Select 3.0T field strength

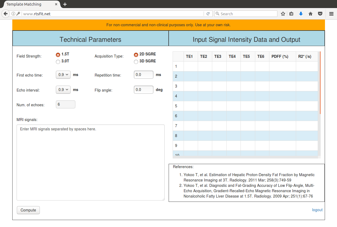click(x=58, y=62)
